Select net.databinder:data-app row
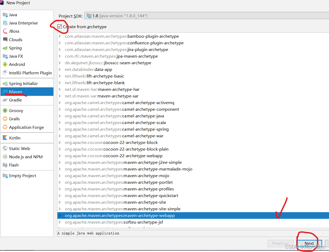The height and width of the screenshot is (252, 329). click(193, 70)
